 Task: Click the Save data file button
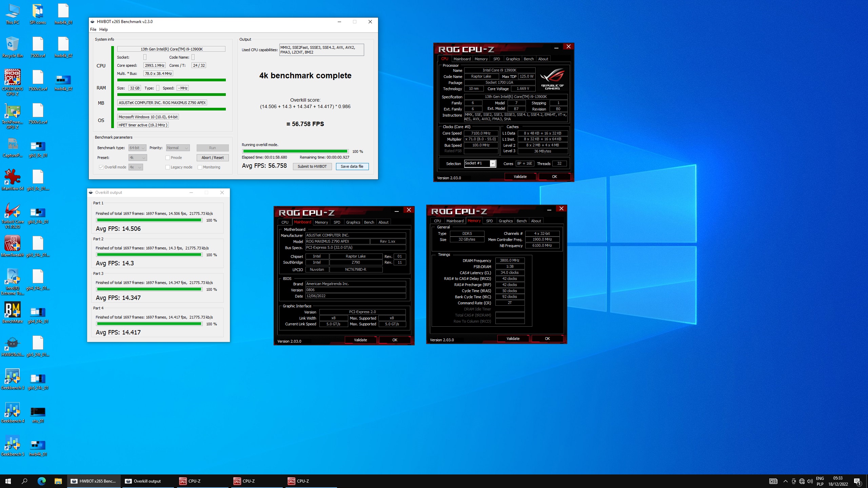(352, 166)
